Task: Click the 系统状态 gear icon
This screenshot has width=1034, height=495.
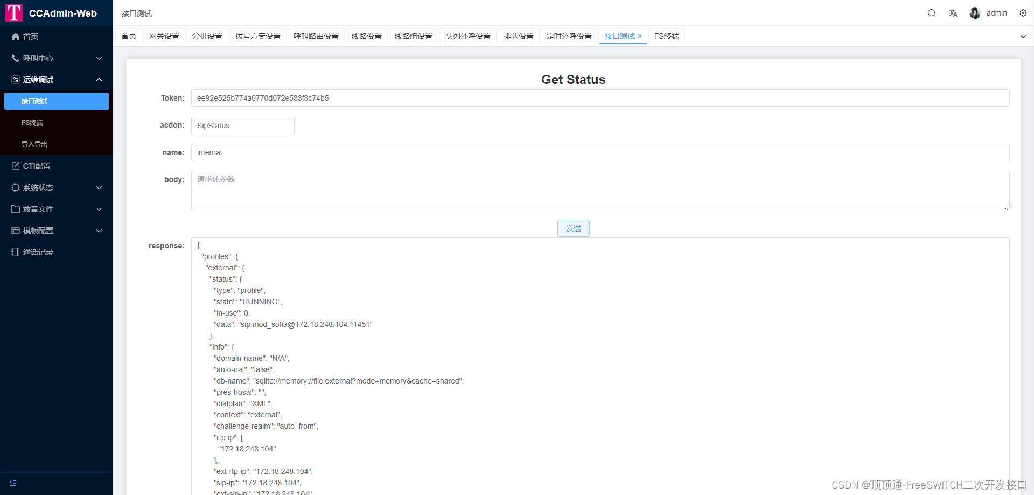Action: (x=15, y=187)
